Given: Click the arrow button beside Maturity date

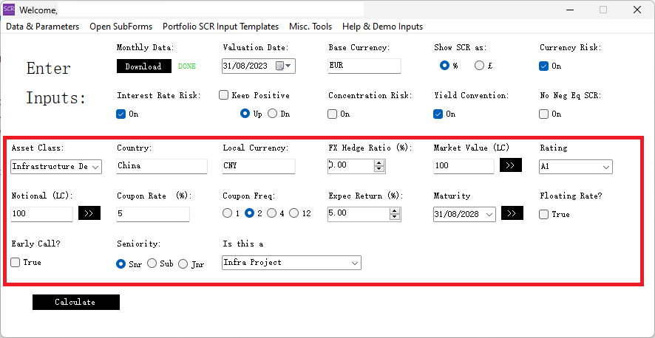Looking at the screenshot, I should click(x=512, y=214).
